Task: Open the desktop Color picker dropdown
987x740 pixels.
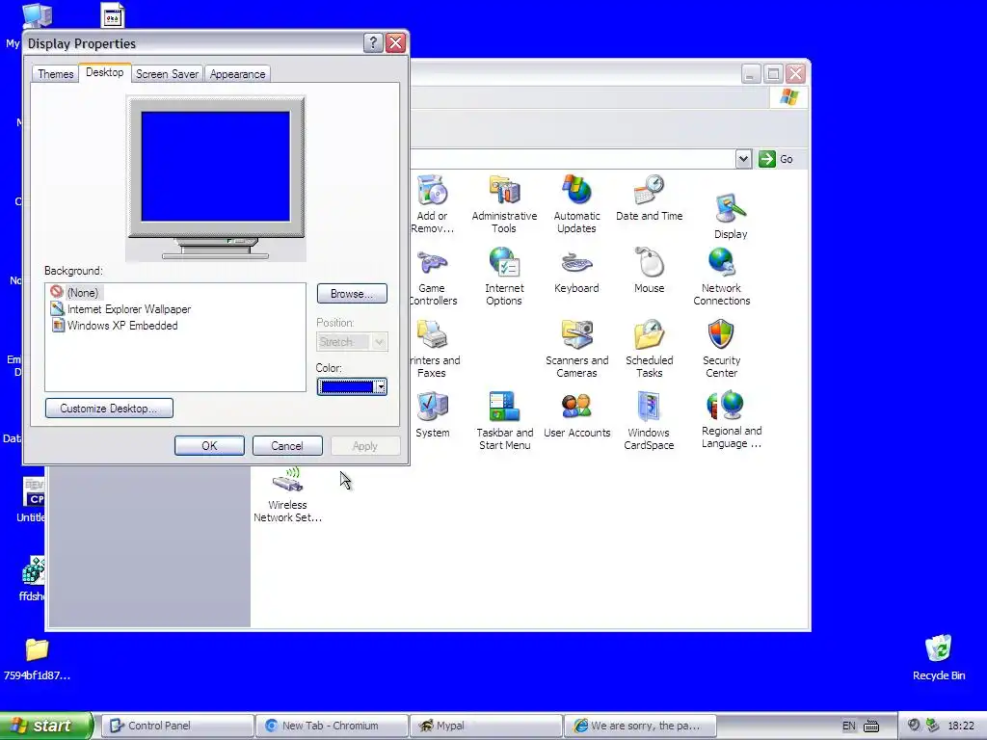Action: [x=352, y=386]
